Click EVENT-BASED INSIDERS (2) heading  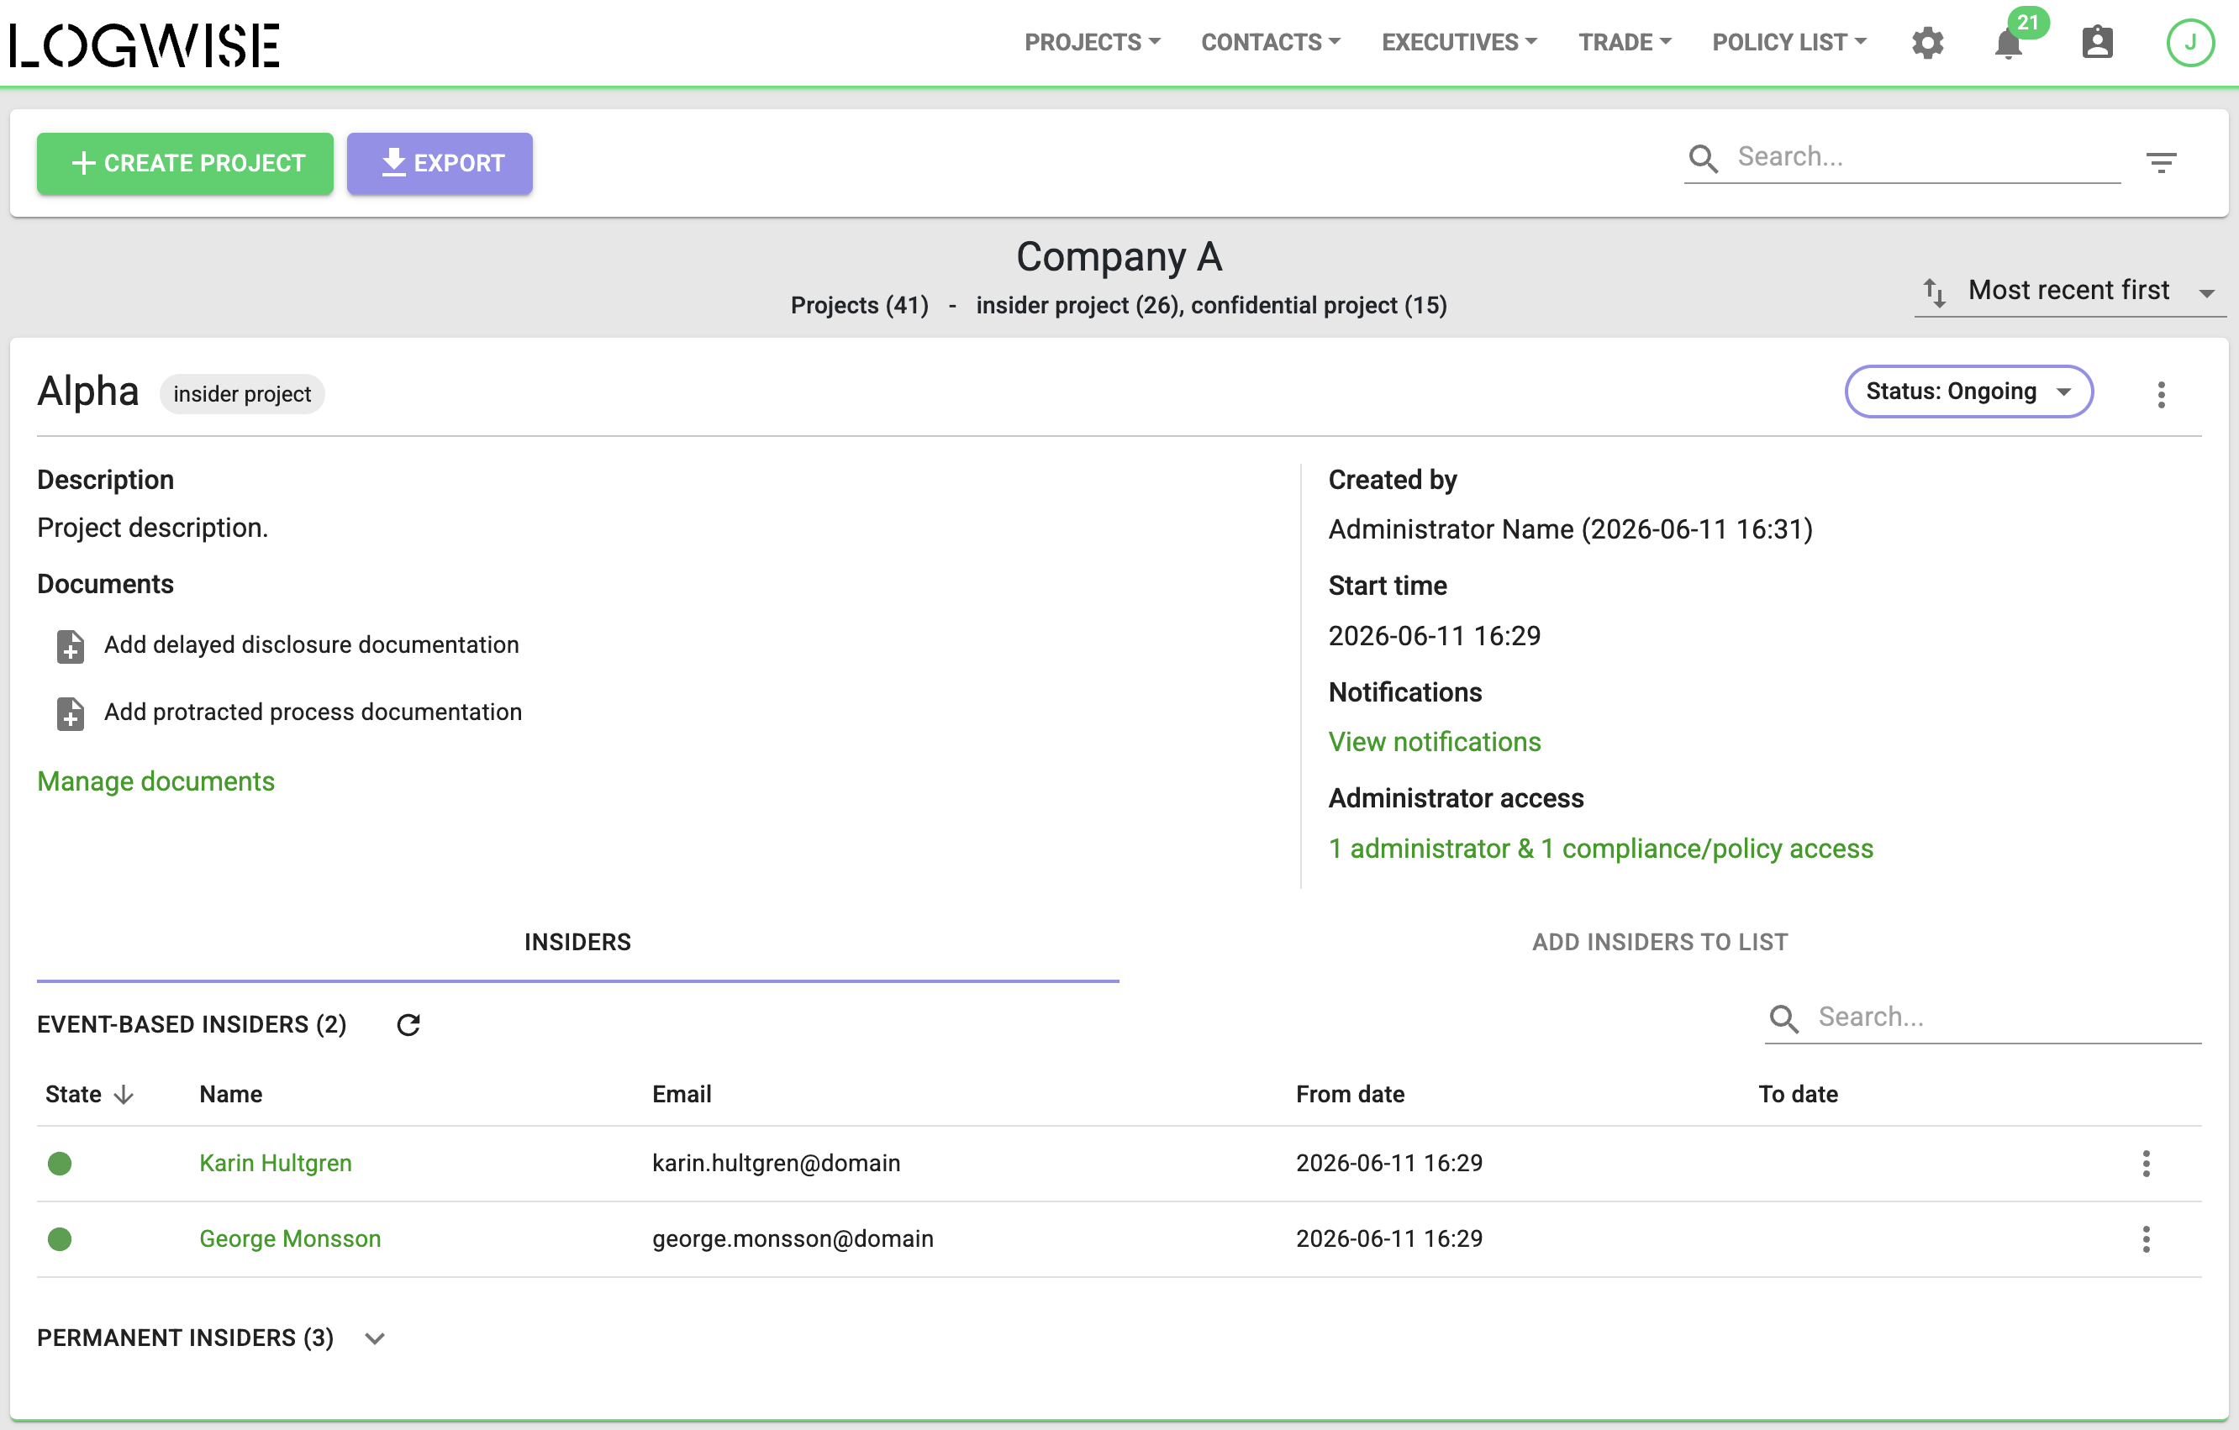[x=192, y=1025]
